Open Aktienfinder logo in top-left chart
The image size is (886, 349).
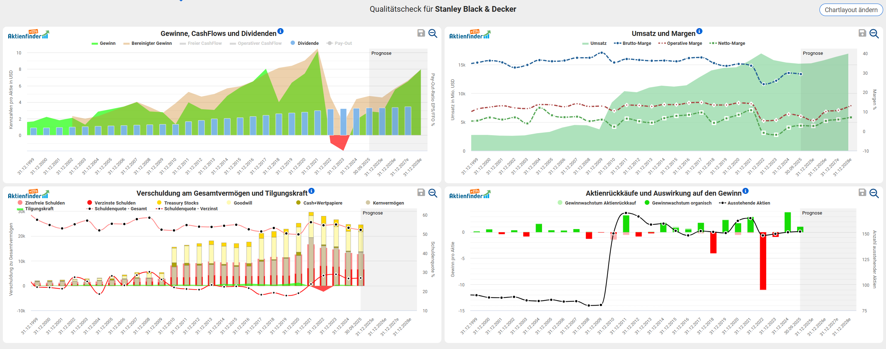[x=28, y=35]
